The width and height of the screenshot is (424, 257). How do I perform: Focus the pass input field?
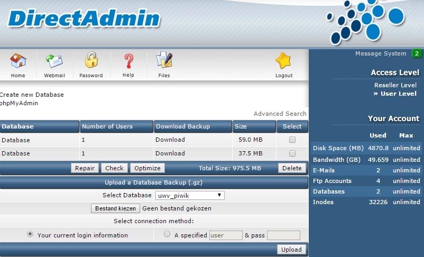[x=283, y=235]
